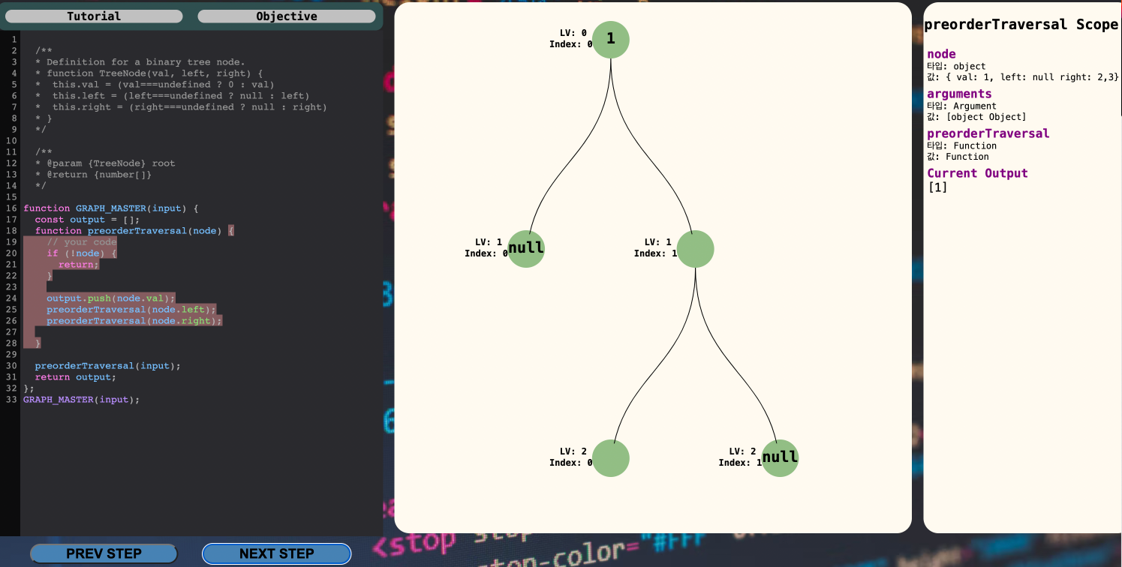Click the Current Output value [1]
Viewport: 1122px width, 567px height.
[937, 187]
